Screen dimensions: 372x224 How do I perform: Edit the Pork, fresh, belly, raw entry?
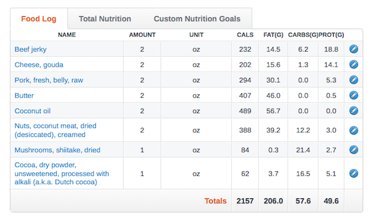click(353, 80)
